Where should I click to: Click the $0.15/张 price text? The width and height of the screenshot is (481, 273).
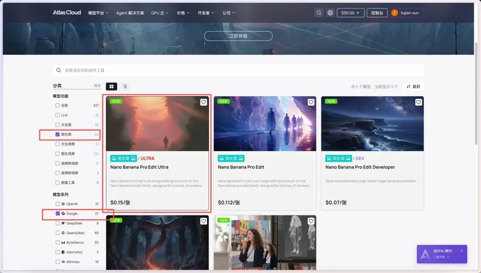(x=120, y=203)
